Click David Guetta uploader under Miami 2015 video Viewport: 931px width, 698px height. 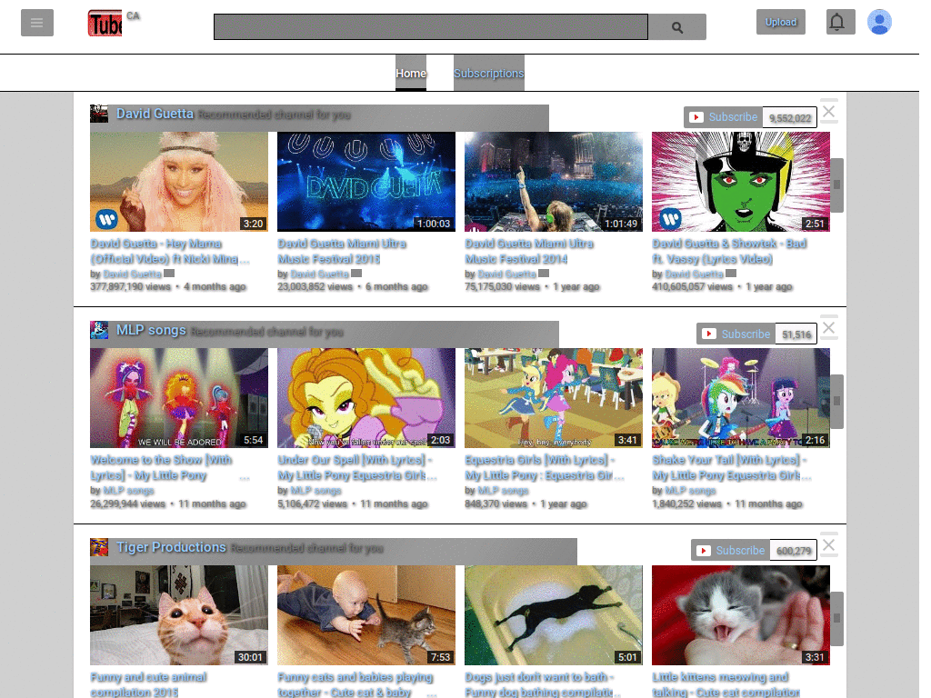coord(319,274)
